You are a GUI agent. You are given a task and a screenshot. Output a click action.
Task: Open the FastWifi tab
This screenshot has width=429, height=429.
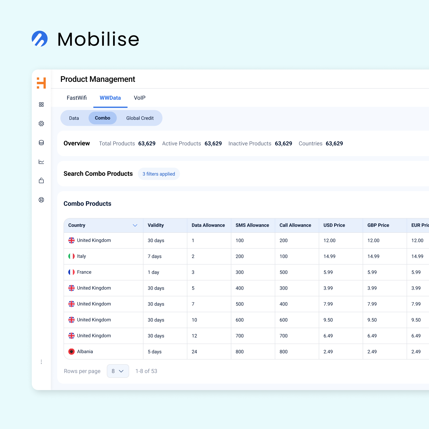click(x=77, y=98)
